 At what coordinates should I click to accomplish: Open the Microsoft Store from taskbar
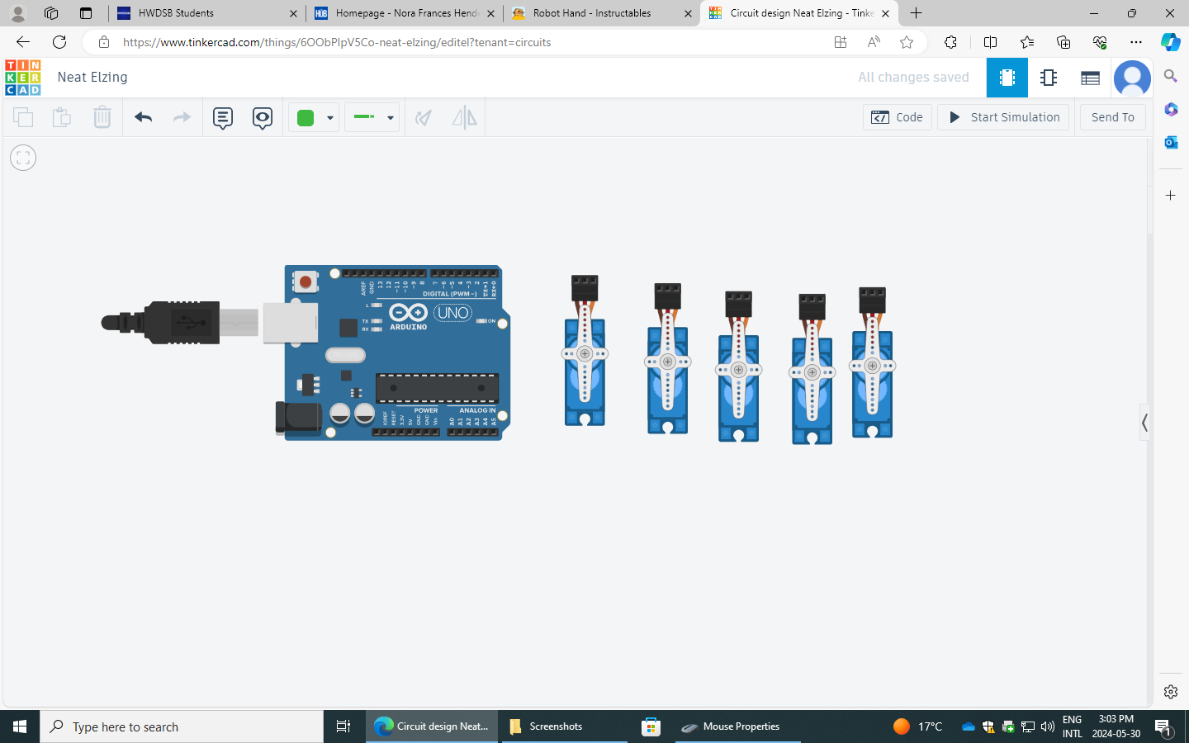point(651,726)
